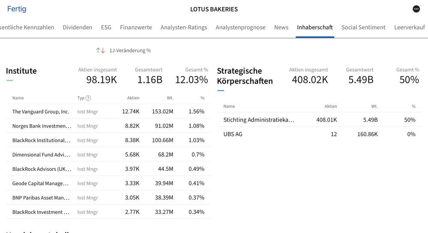Switch to the News tab
428x233 pixels.
coord(281,27)
